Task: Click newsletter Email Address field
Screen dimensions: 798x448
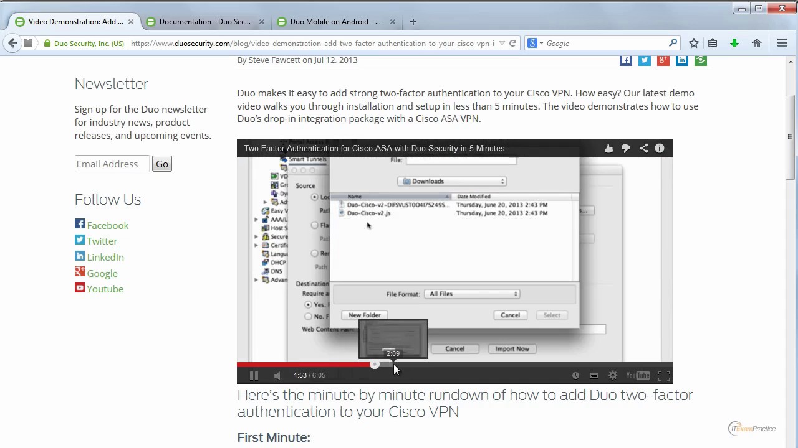Action: pos(112,164)
